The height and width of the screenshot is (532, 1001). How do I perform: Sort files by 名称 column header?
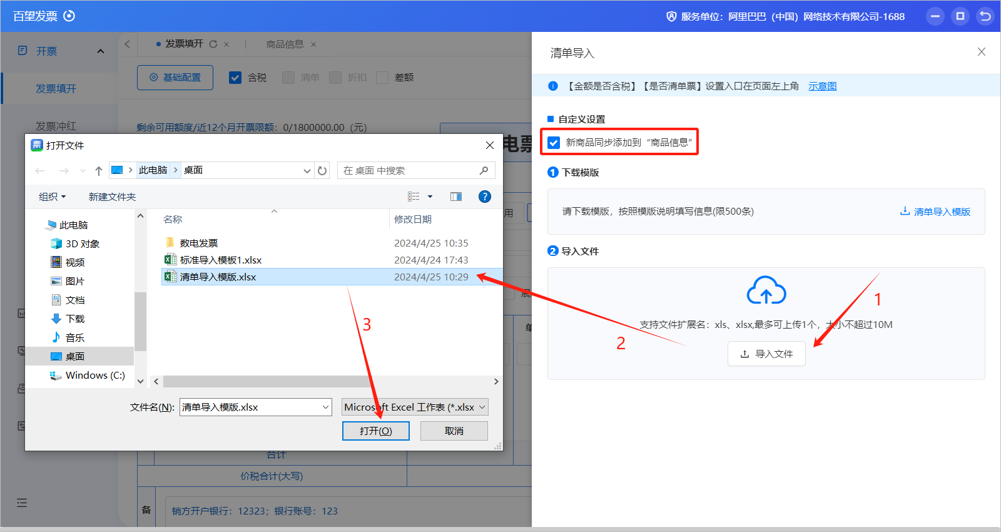173,219
